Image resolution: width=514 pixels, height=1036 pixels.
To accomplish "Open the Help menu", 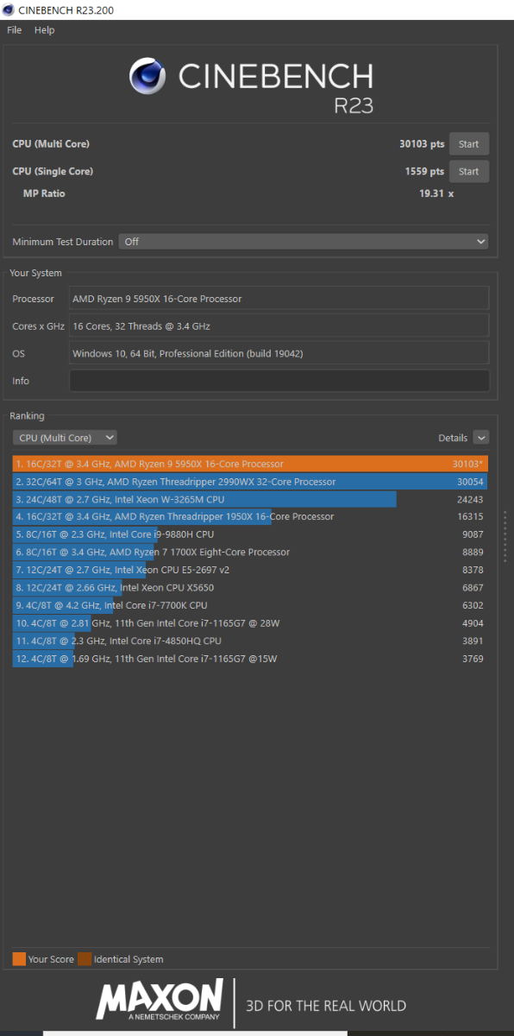I will [44, 30].
